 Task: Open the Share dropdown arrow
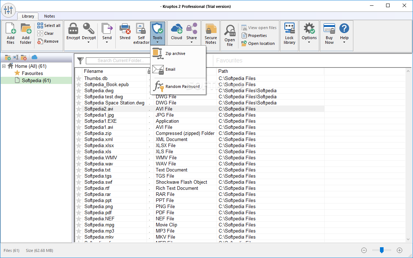pos(192,42)
